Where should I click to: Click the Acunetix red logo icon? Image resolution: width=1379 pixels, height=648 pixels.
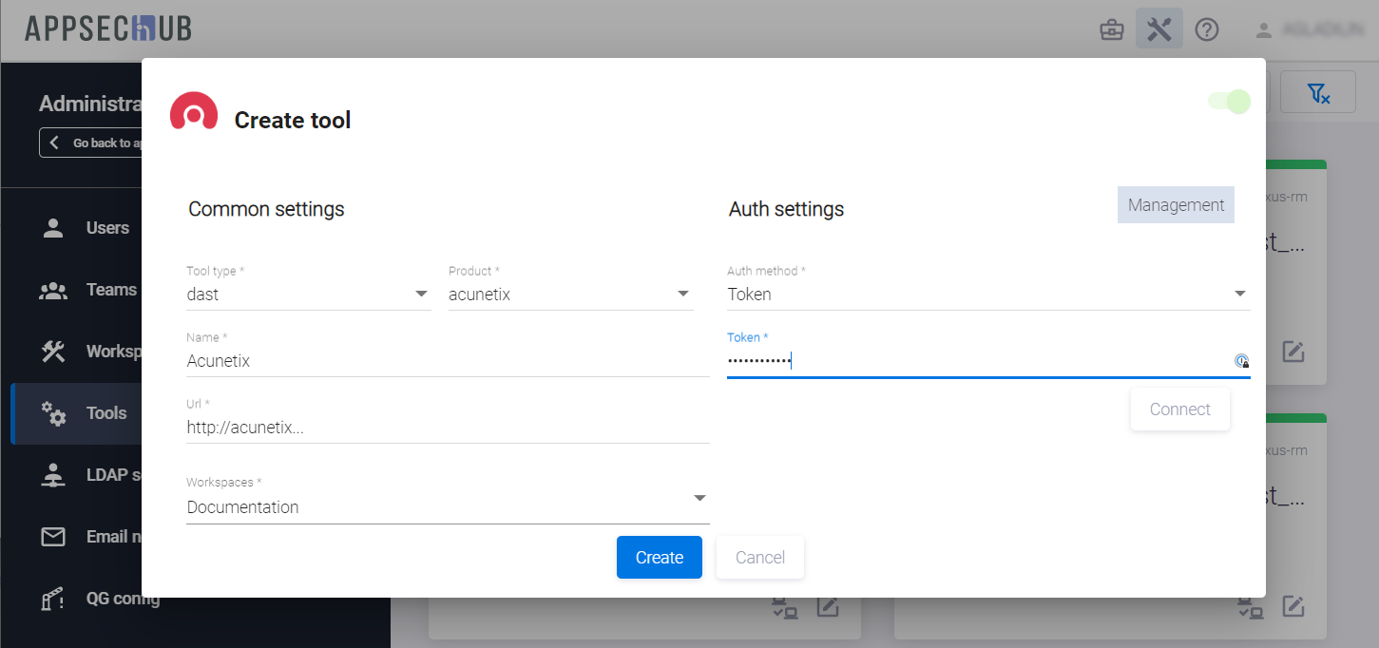(194, 111)
